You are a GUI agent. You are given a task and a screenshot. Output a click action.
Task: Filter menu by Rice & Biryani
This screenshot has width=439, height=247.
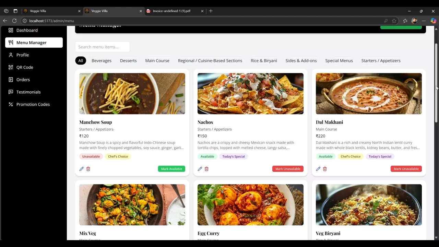263,61
